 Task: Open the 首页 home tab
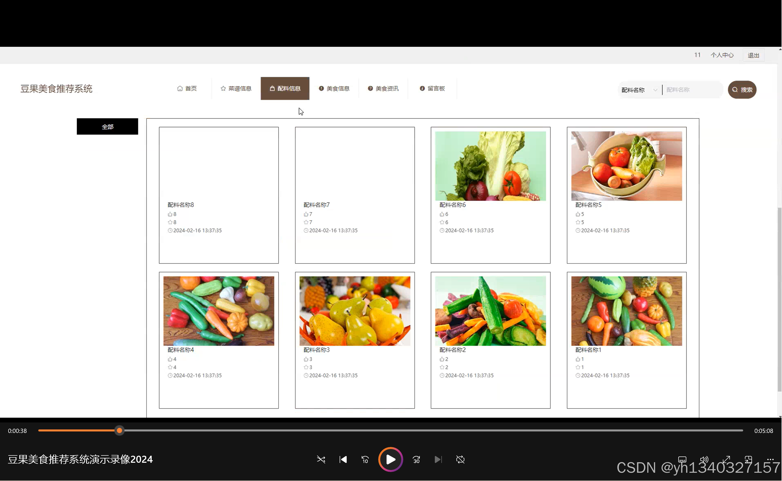tap(187, 88)
